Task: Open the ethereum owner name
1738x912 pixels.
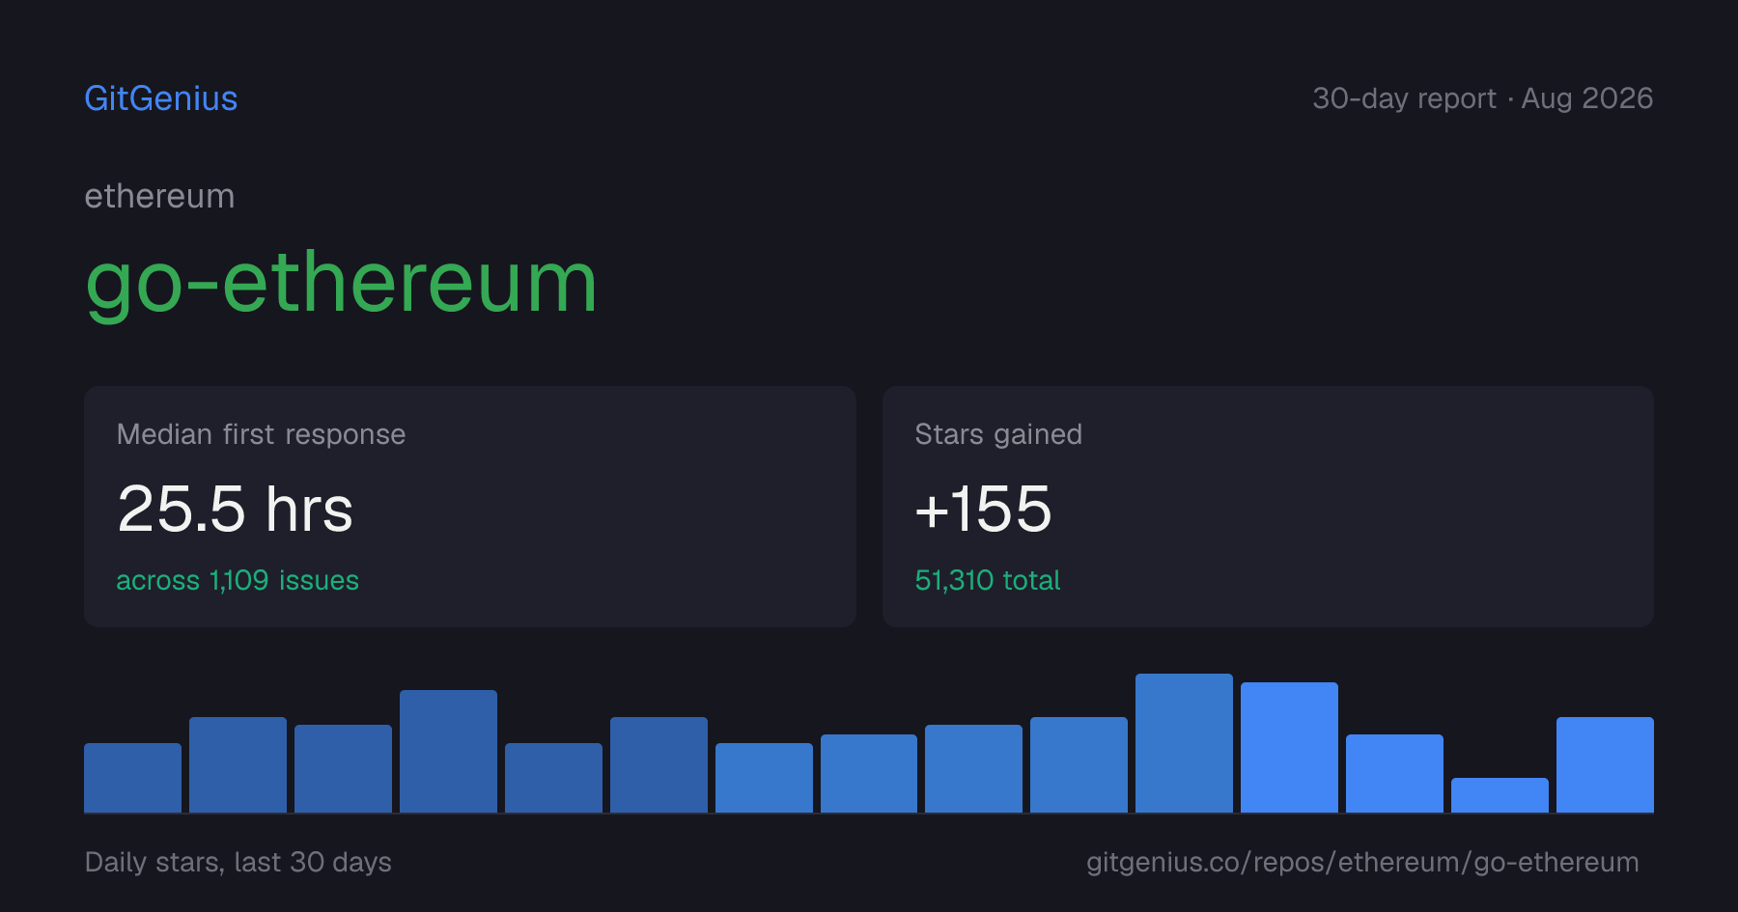Action: point(160,197)
